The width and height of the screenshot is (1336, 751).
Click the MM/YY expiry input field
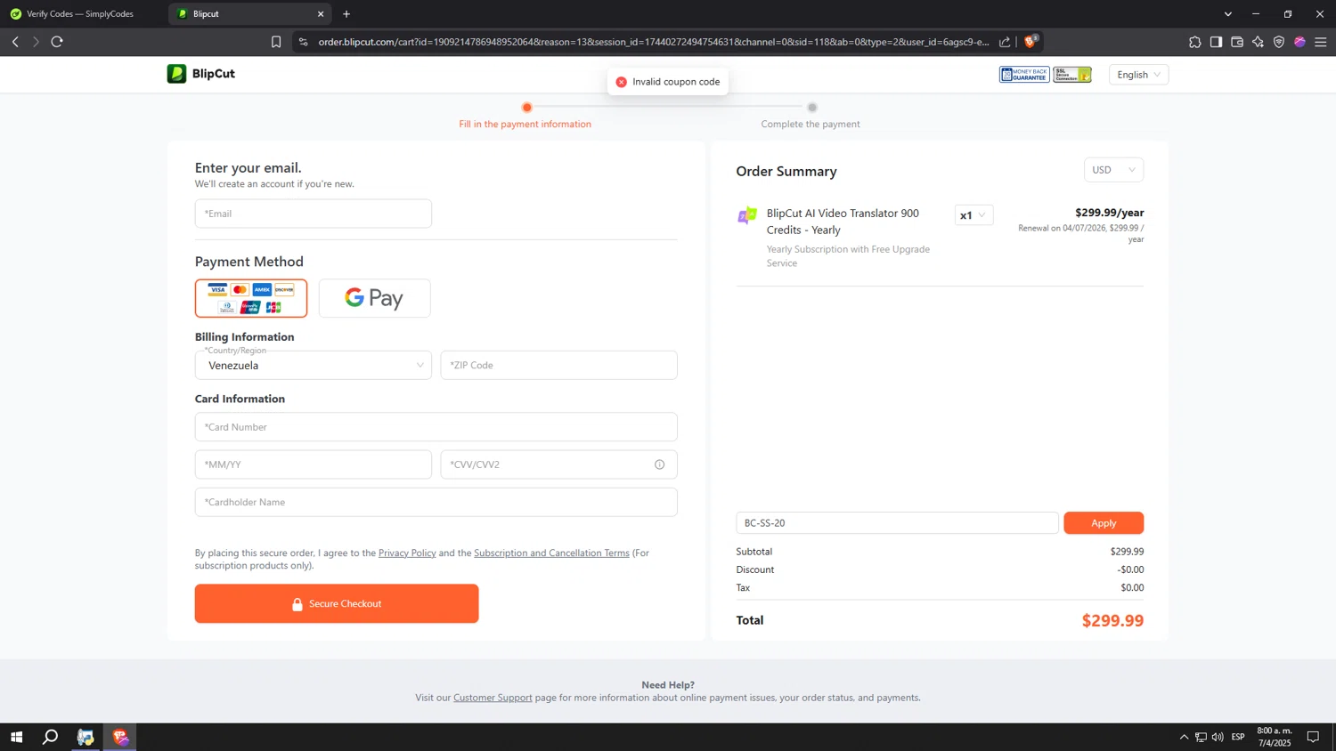[314, 464]
